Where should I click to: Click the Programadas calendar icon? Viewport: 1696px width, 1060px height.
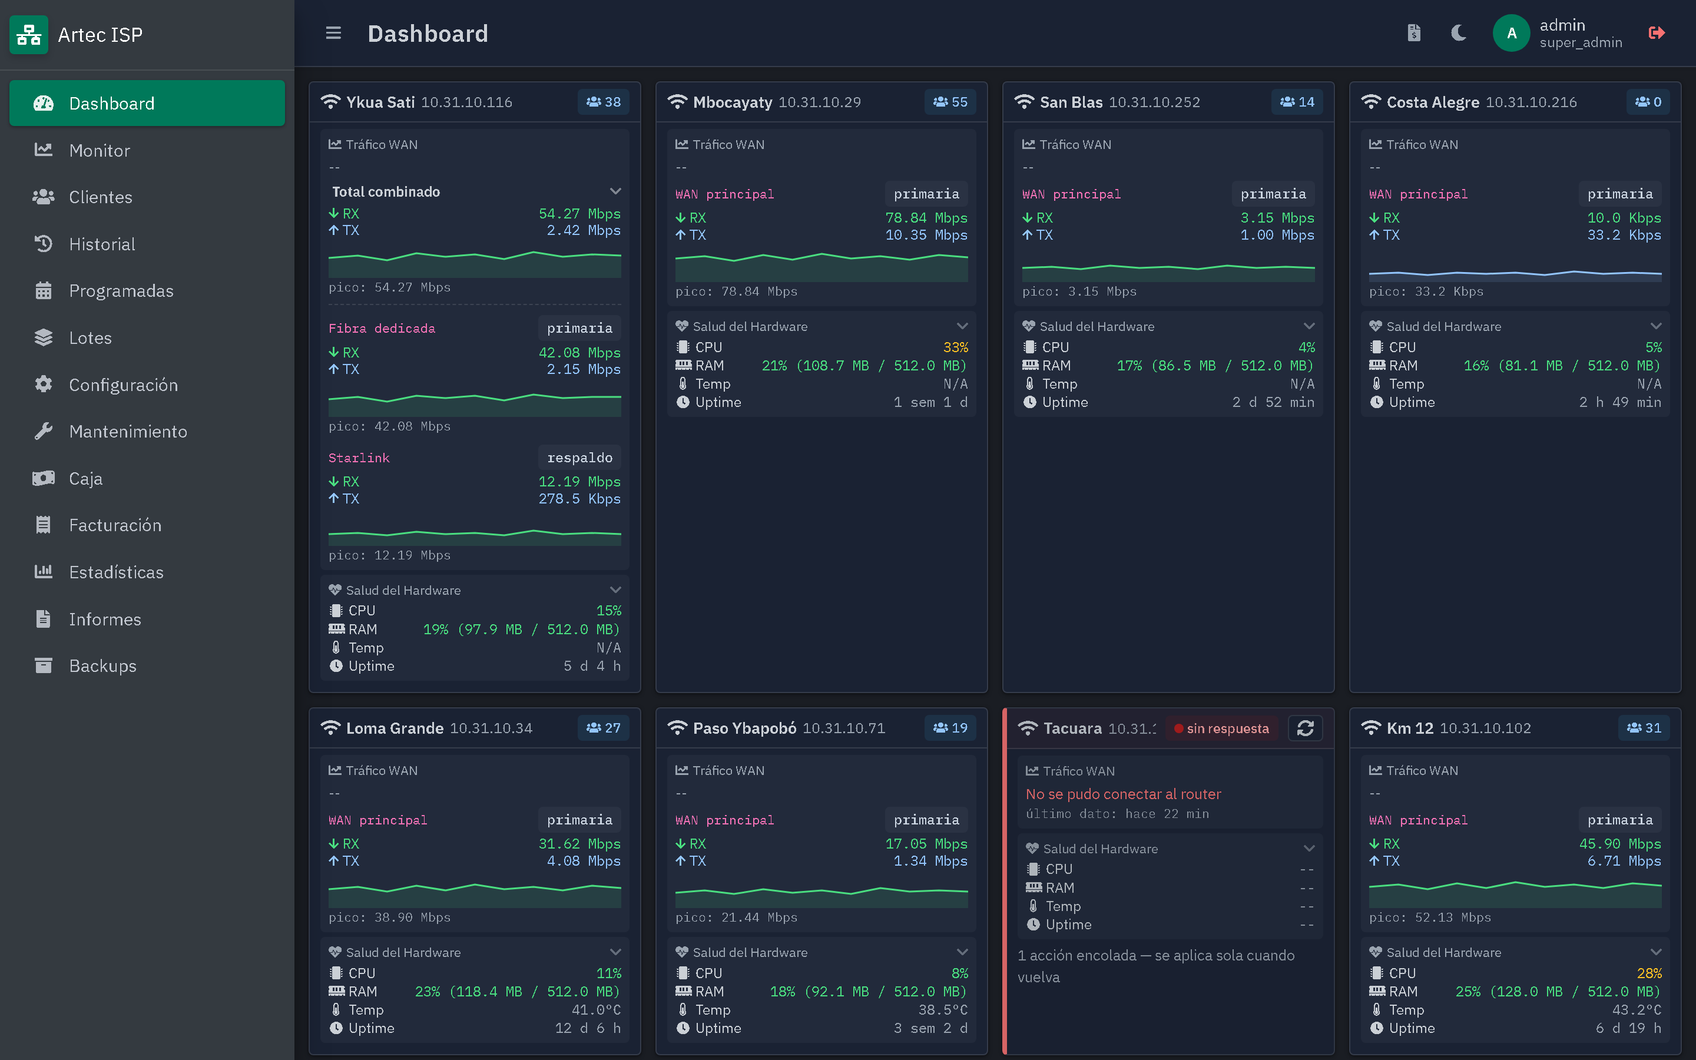coord(44,290)
